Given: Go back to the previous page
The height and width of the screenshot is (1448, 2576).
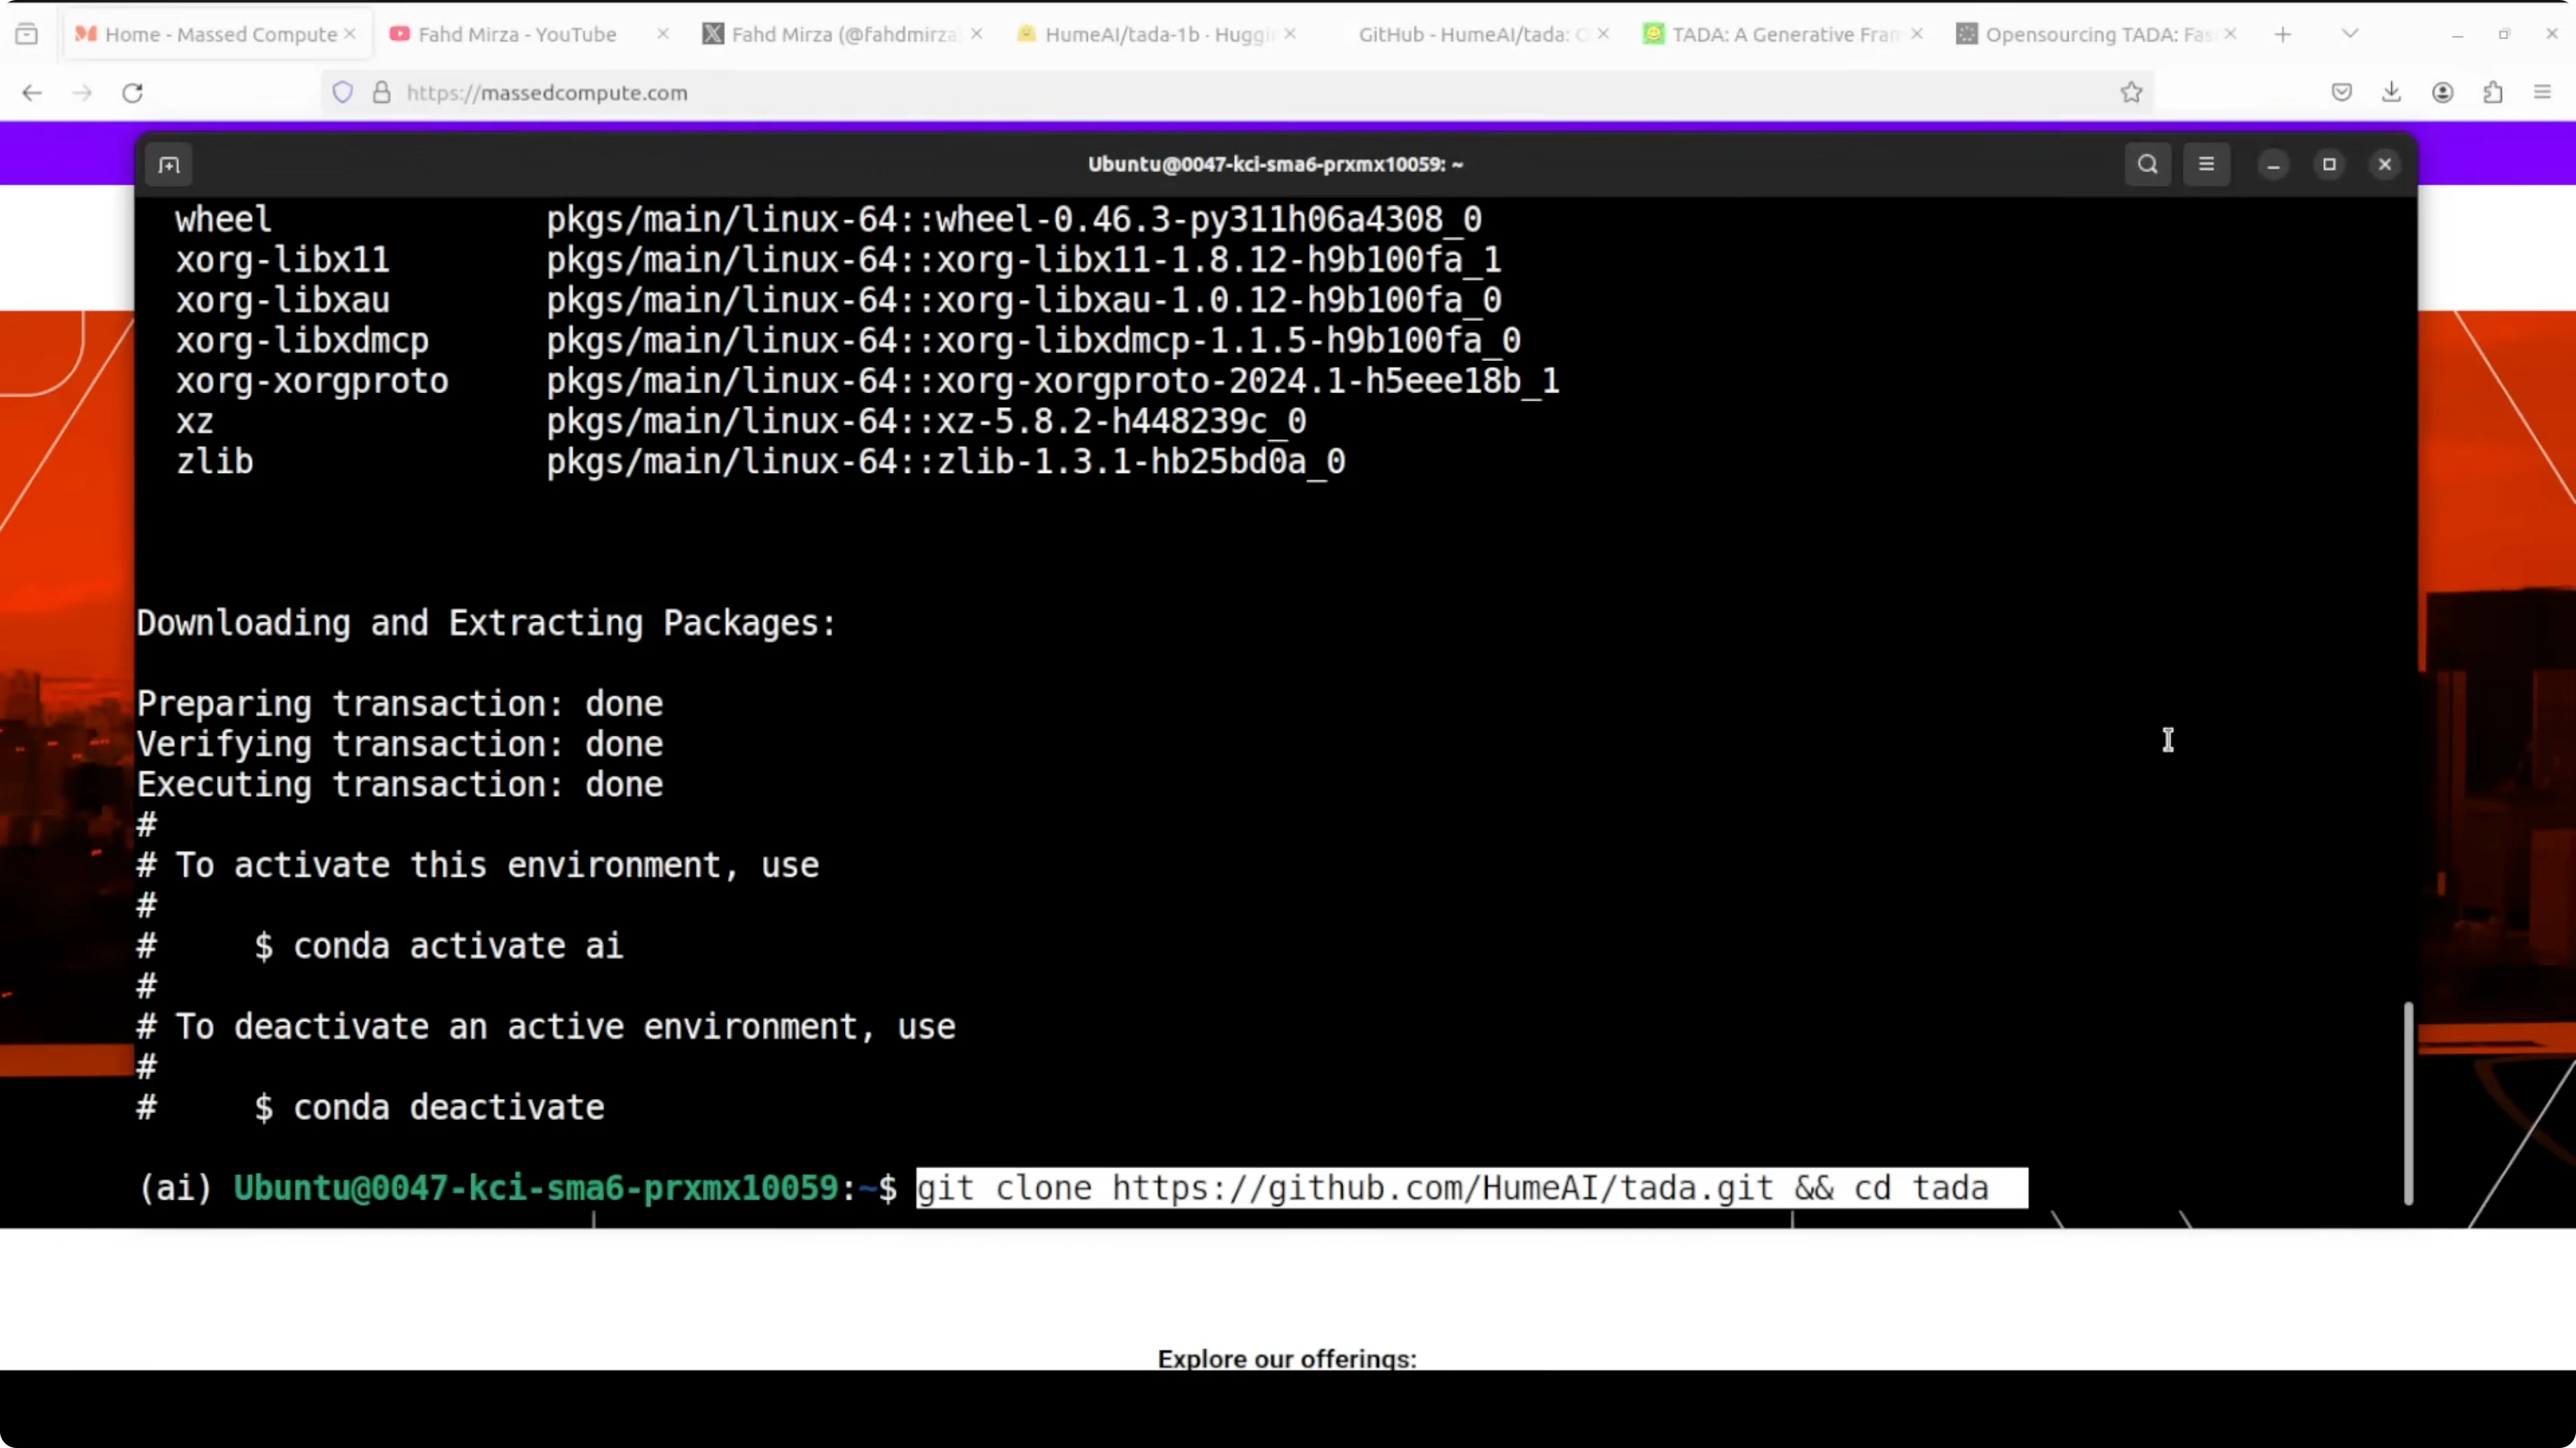Looking at the screenshot, I should click(31, 92).
